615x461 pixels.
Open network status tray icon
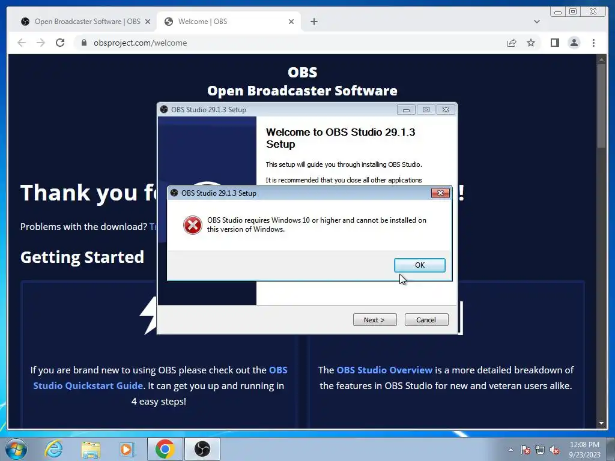point(540,450)
